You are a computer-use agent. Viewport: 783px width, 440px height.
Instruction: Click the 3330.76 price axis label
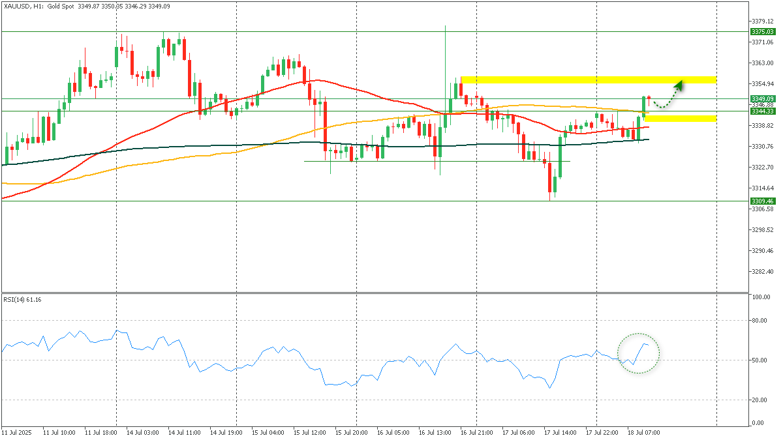[x=763, y=146]
